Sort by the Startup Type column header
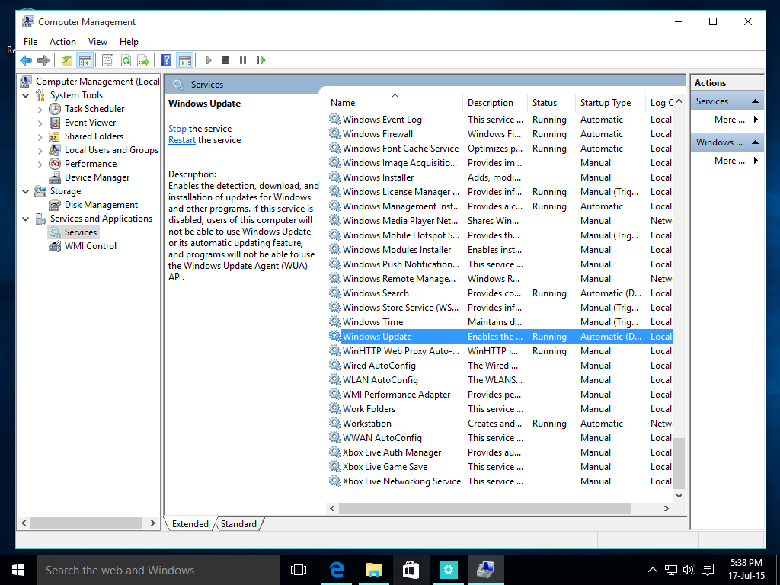 point(609,103)
